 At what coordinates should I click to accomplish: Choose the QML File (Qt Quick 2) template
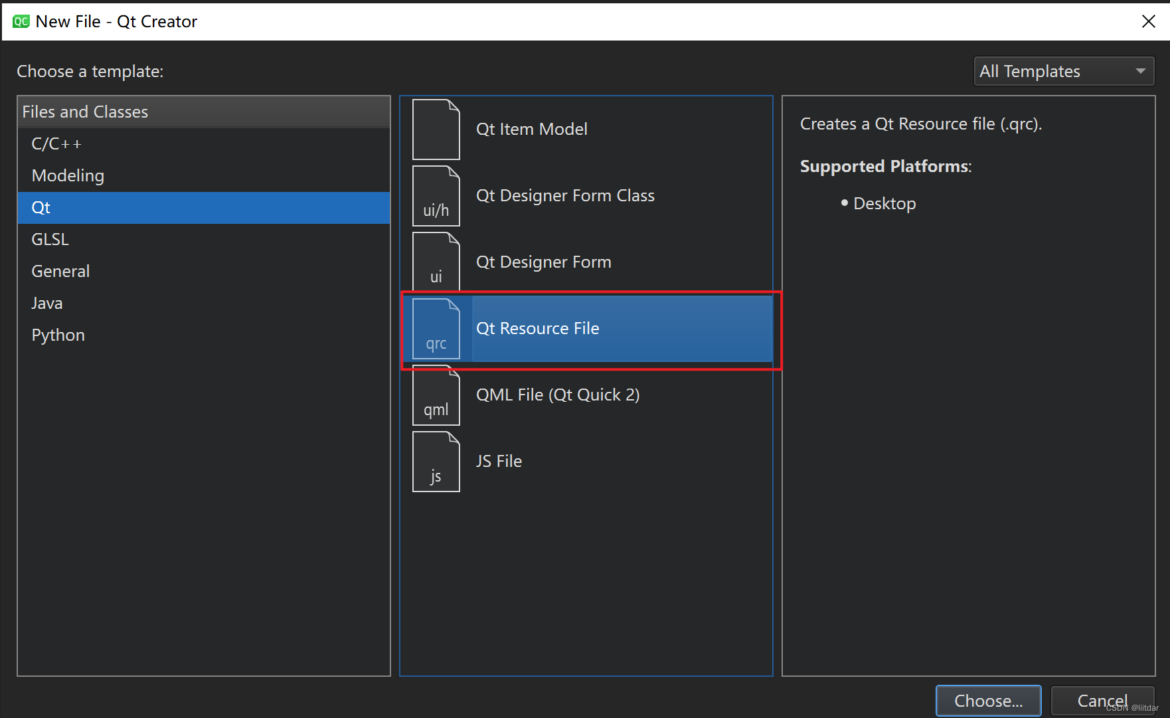click(586, 395)
